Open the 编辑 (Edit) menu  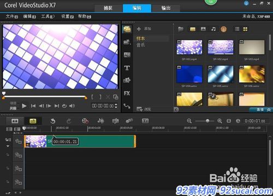point(29,16)
